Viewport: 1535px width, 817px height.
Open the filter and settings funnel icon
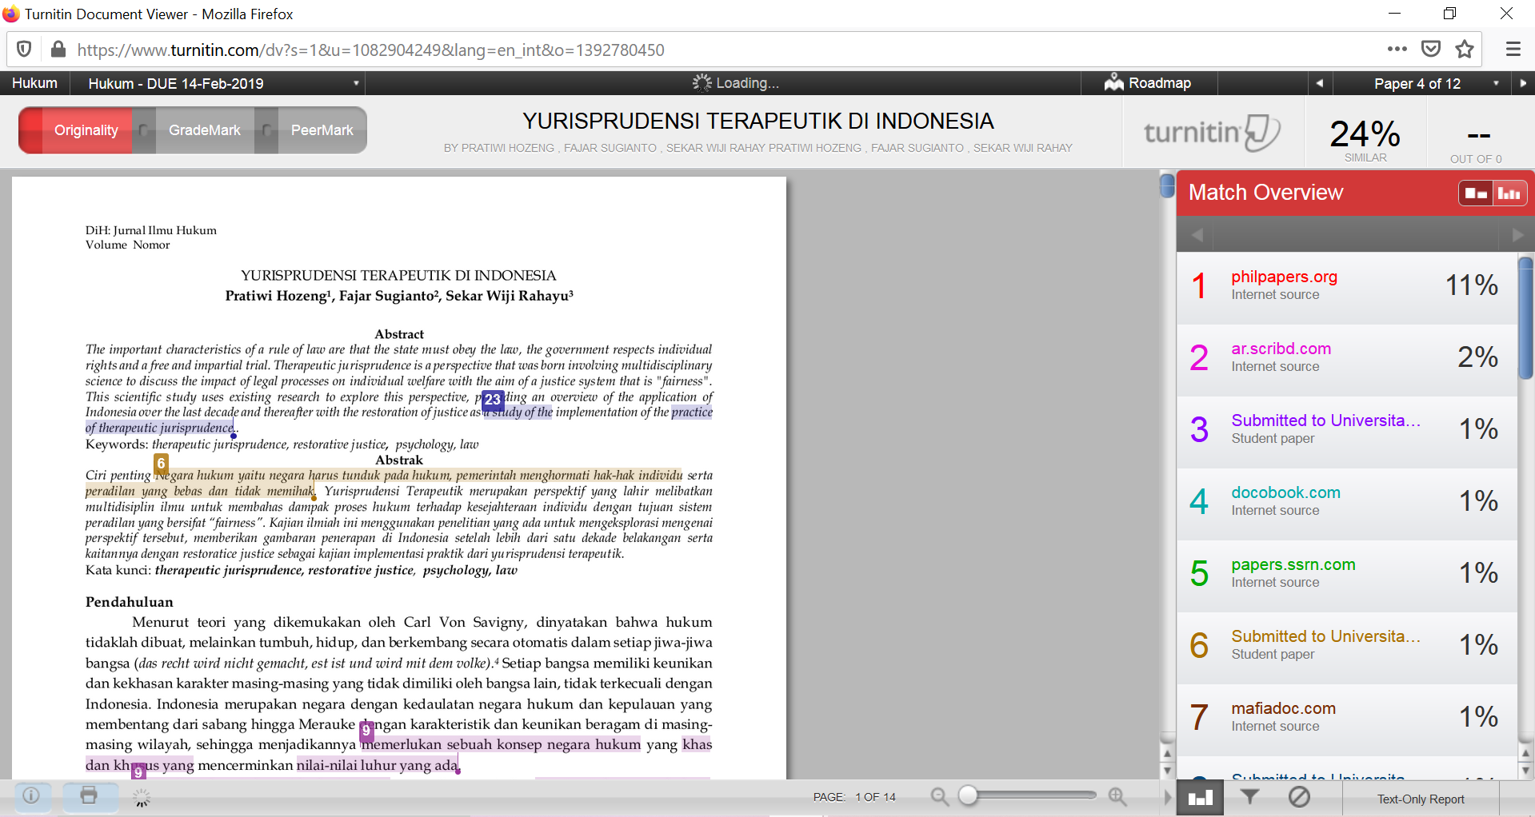pos(1249,796)
